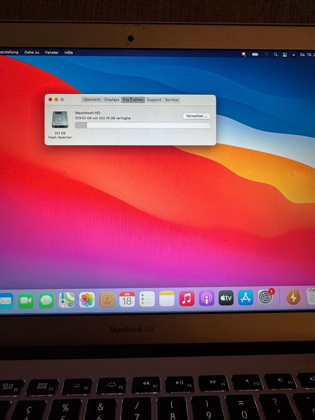Image resolution: width=315 pixels, height=420 pixels.
Task: Click the date Sa. 18. in menu bar
Action: pos(307,55)
